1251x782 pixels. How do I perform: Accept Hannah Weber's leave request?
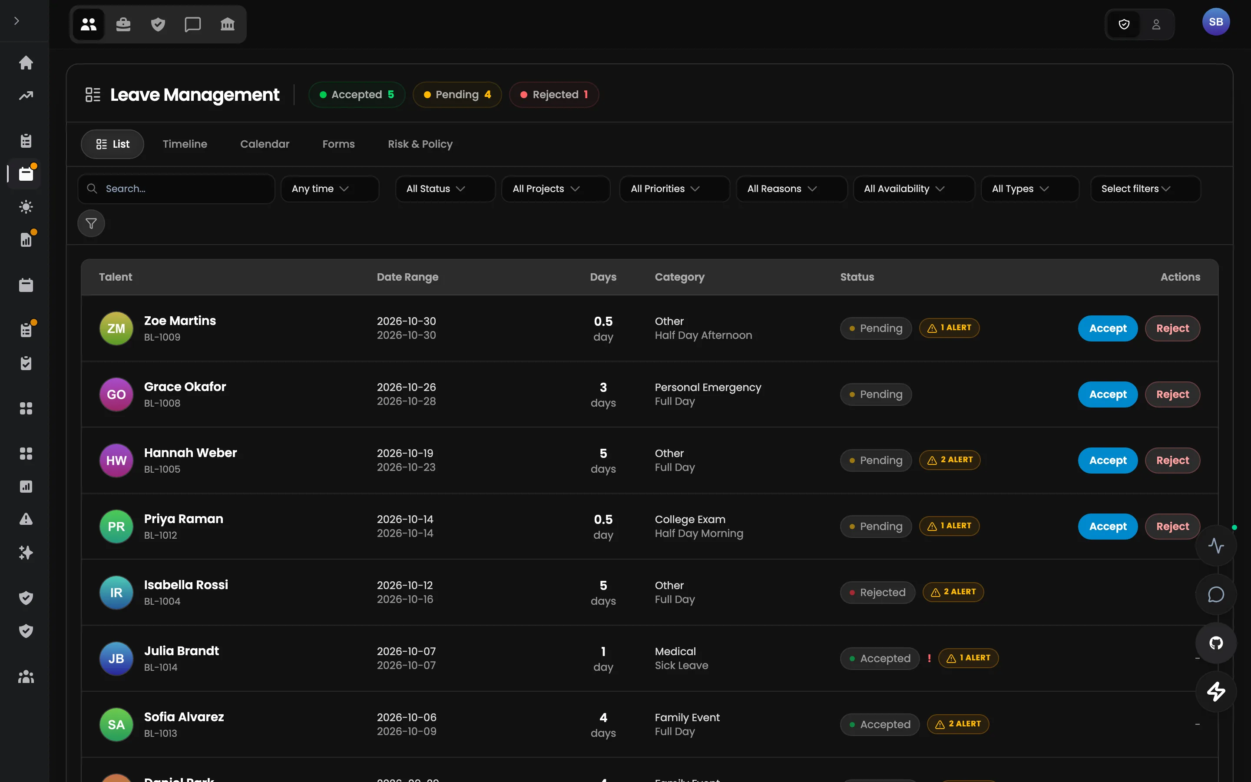[1108, 461]
